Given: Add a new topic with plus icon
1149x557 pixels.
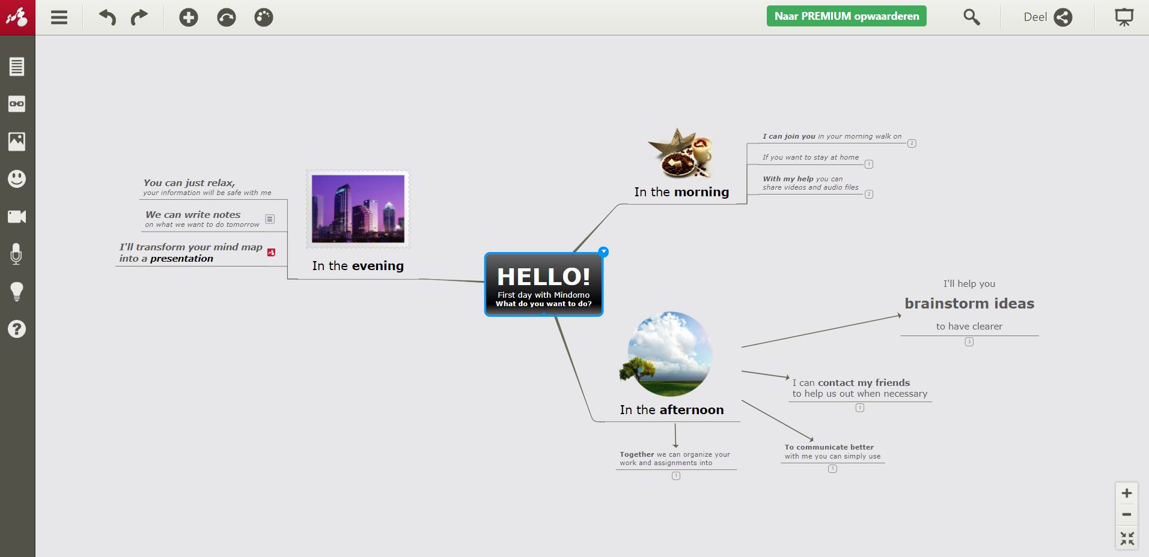Looking at the screenshot, I should 189,17.
